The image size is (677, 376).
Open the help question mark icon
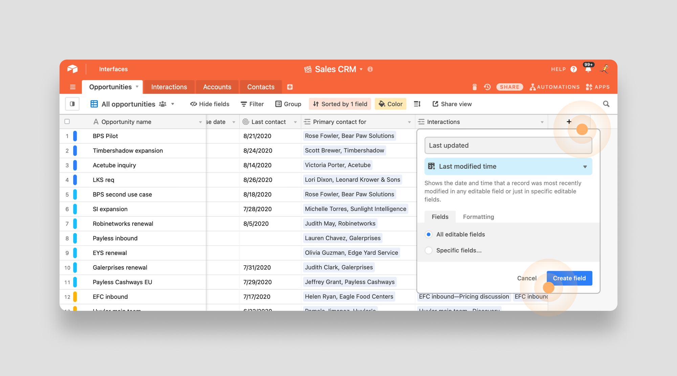click(x=573, y=69)
